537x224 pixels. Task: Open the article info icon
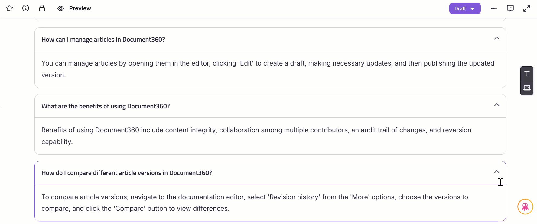click(26, 8)
